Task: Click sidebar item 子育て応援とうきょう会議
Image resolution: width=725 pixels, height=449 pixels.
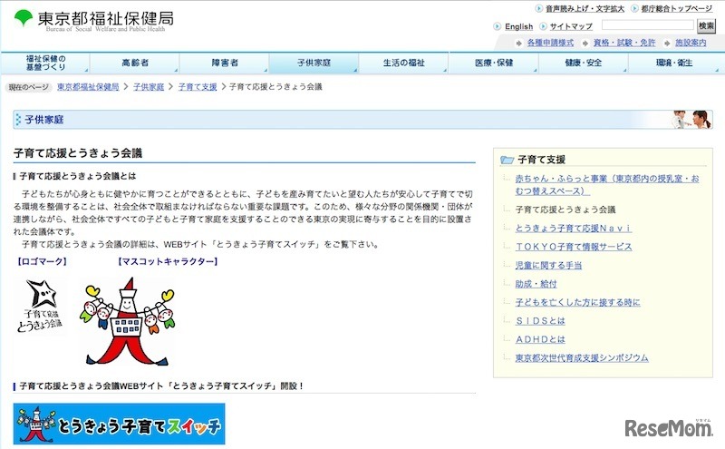Action: click(565, 210)
